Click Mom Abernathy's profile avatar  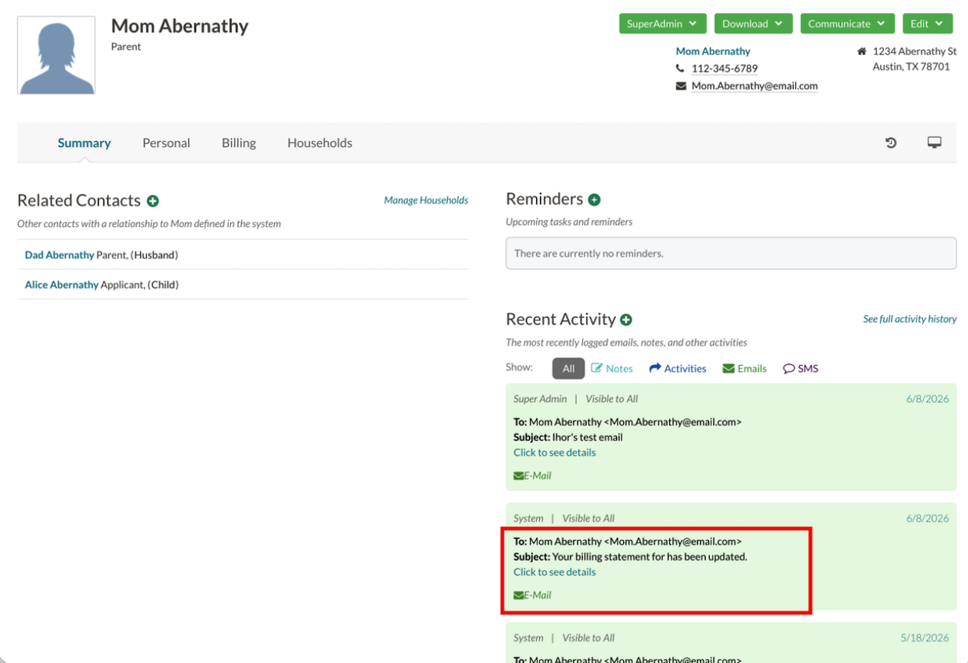[56, 55]
